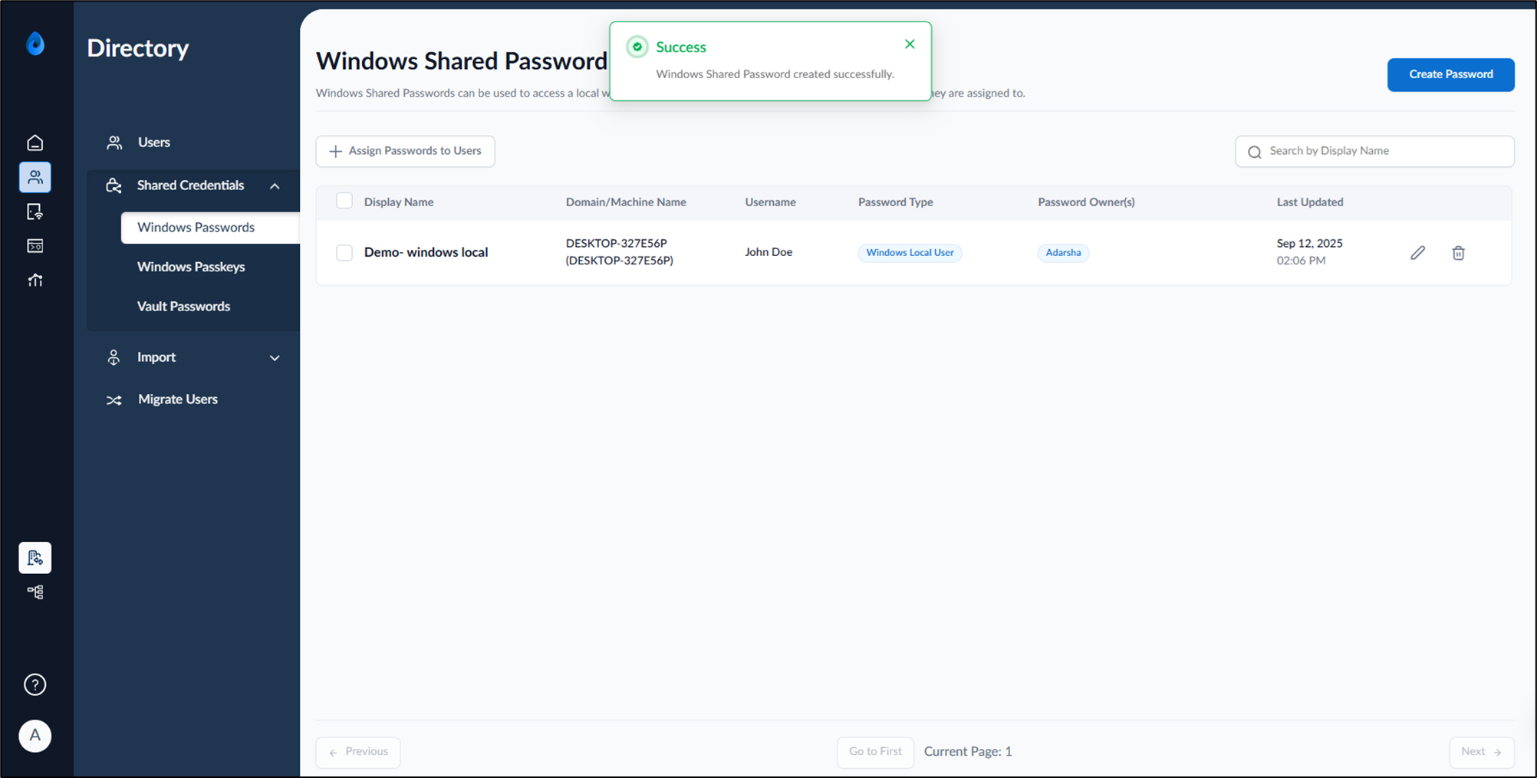Open the billing card icon in rail
This screenshot has height=778, width=1537.
35,246
